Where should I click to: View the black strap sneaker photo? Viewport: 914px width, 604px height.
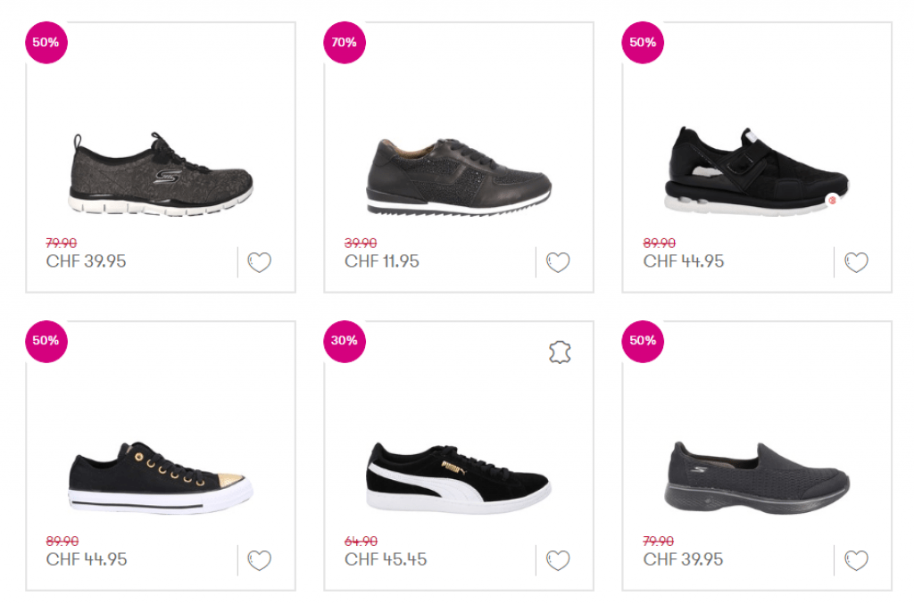(x=755, y=170)
